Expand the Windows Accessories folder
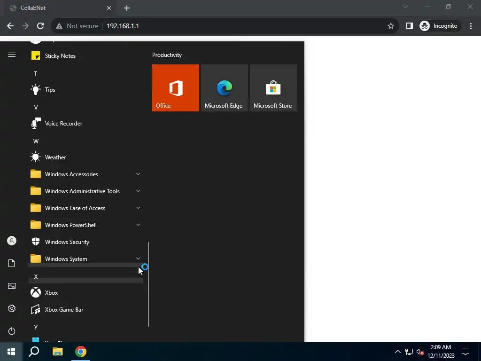This screenshot has height=361, width=481. click(x=85, y=174)
